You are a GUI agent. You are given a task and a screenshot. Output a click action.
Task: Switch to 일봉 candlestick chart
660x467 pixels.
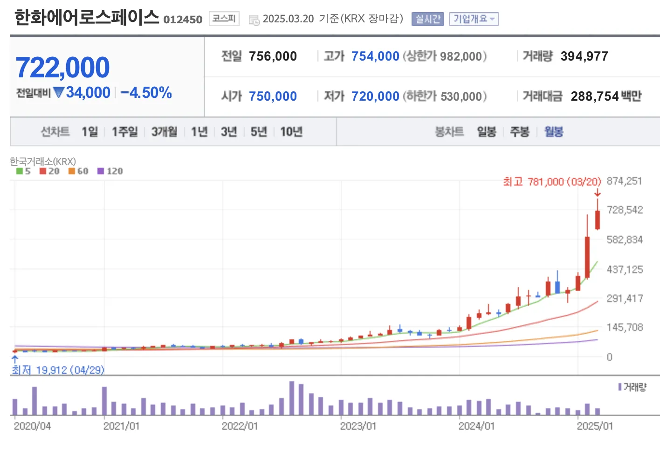point(487,132)
